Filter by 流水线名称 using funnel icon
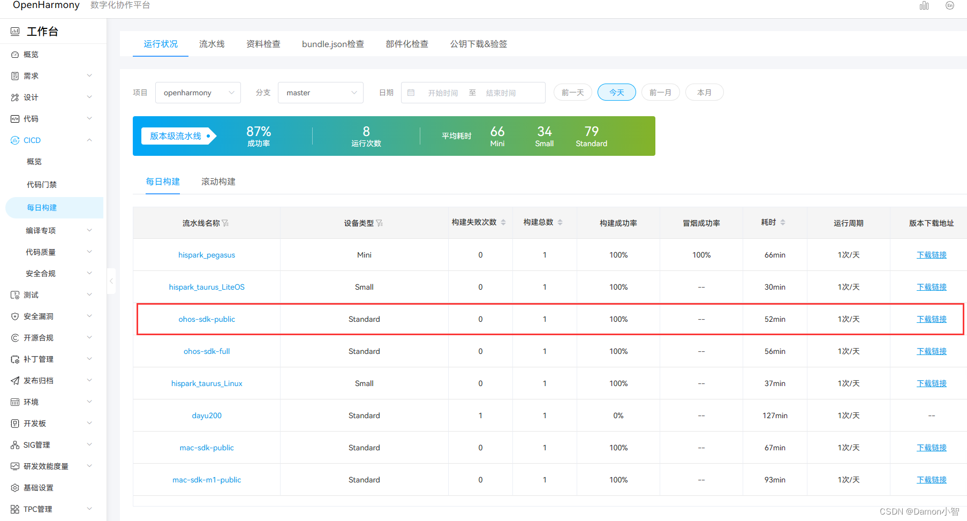 click(x=225, y=223)
